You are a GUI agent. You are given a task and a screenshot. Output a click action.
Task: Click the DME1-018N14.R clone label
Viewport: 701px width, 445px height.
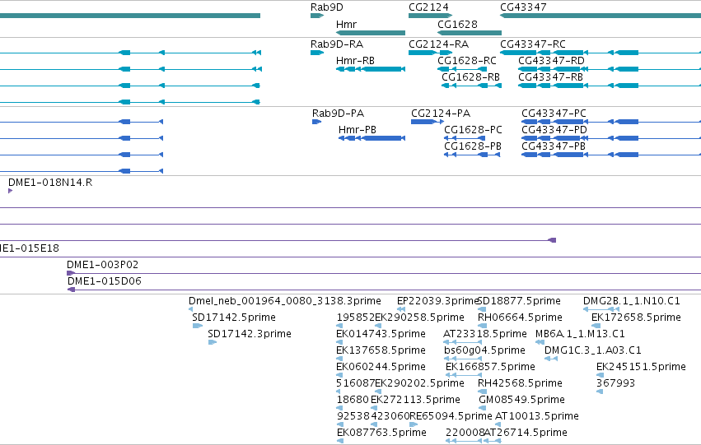50,183
